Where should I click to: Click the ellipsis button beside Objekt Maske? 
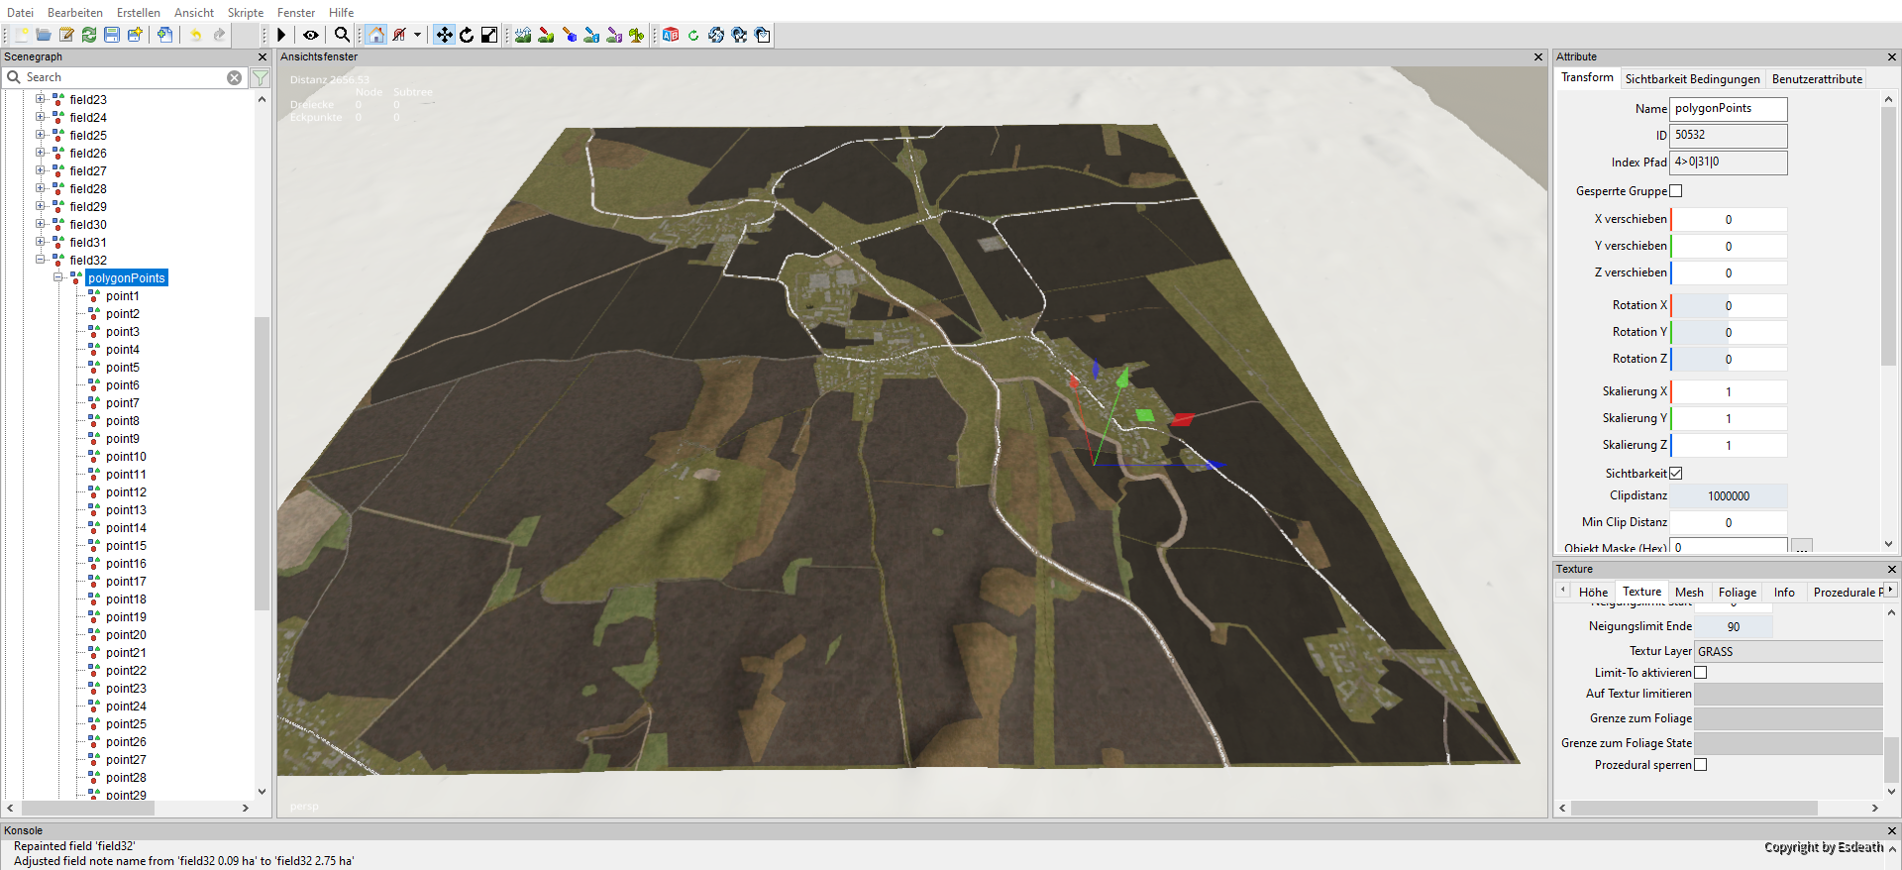click(x=1802, y=546)
